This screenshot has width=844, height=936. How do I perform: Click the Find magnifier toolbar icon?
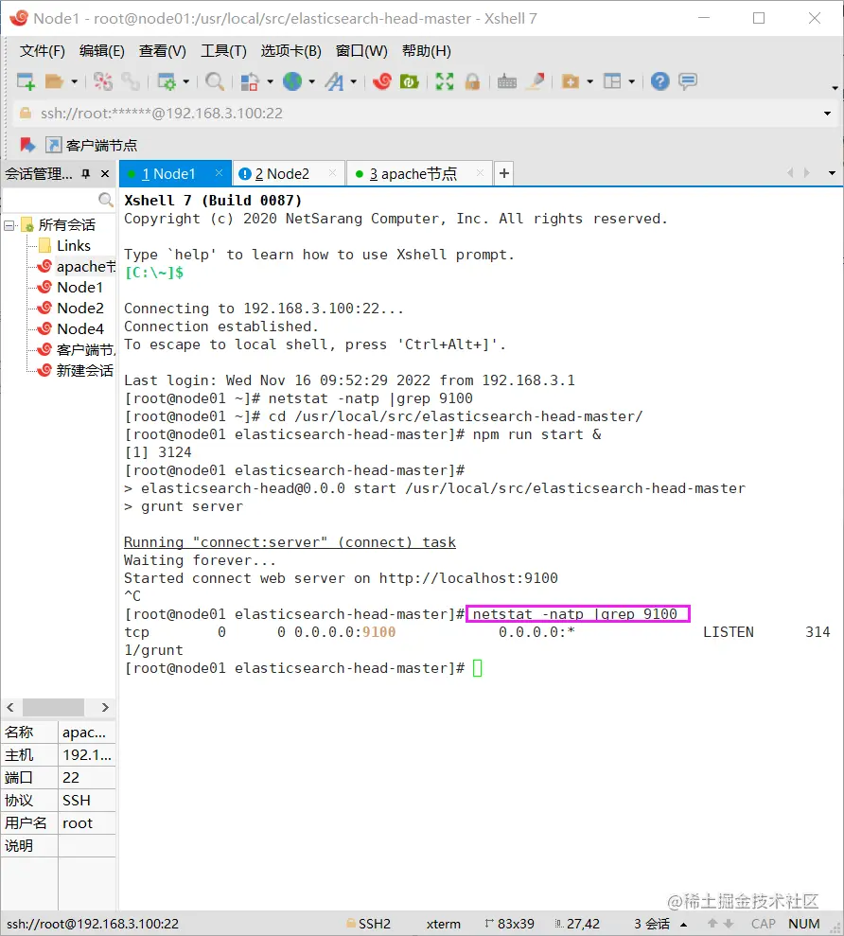215,81
